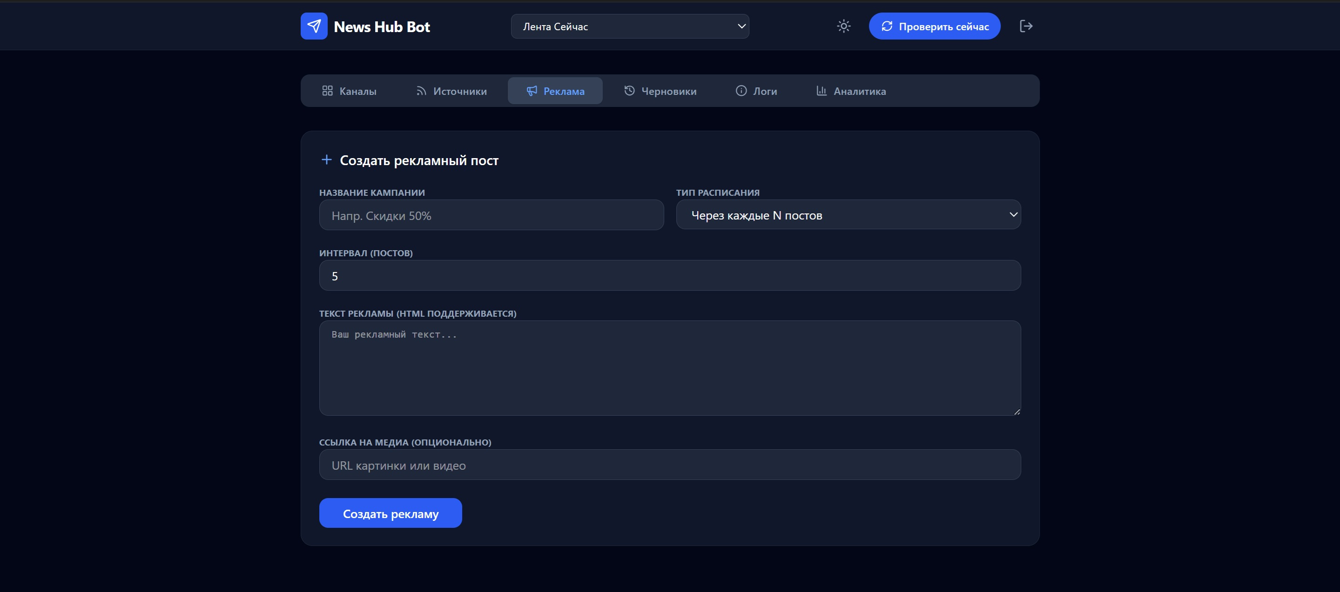1340x592 pixels.
Task: Click the refresh icon in Проверить сейчас
Action: click(886, 26)
